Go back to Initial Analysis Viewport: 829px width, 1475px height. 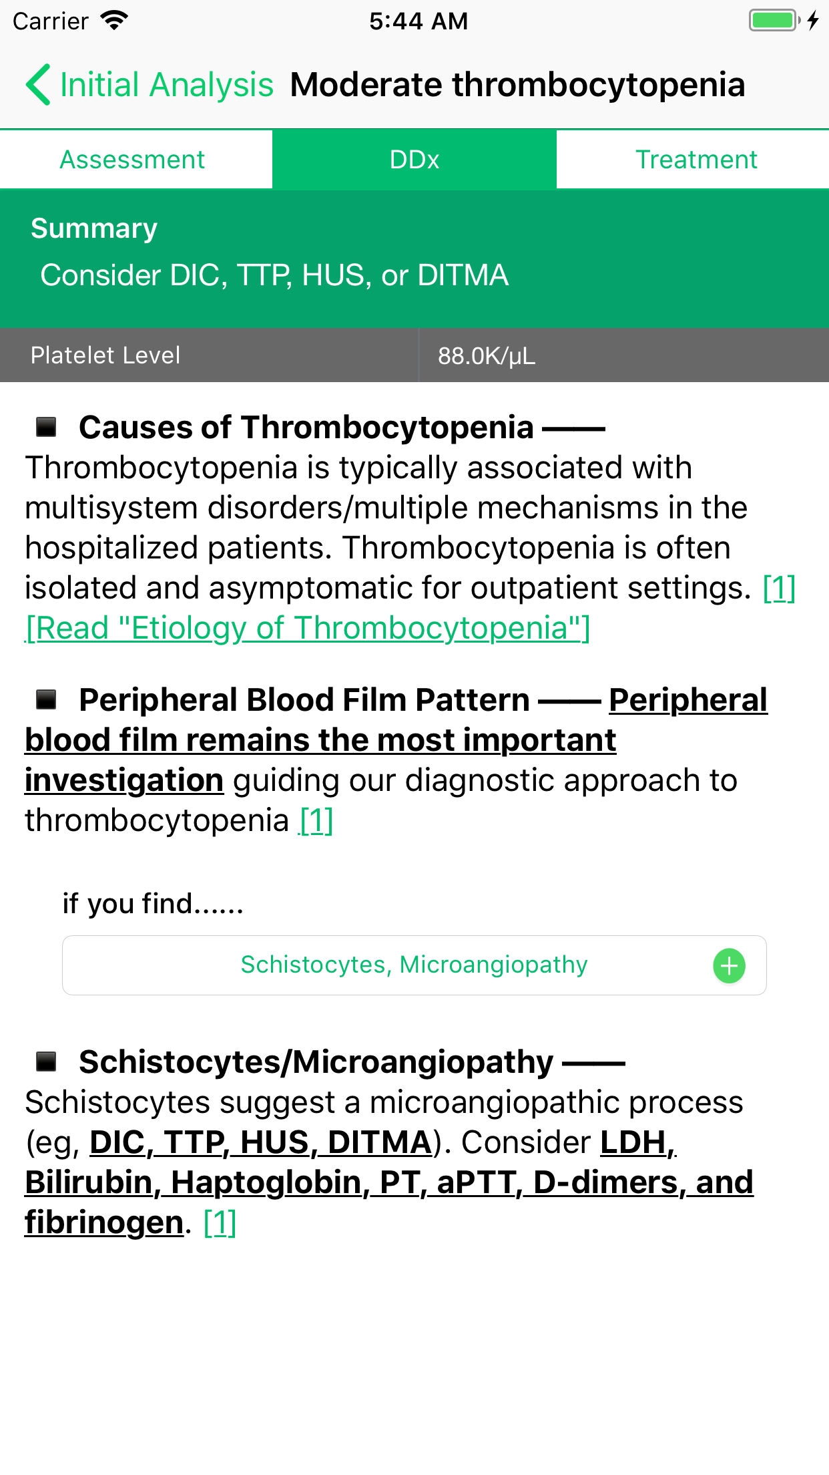pyautogui.click(x=166, y=85)
